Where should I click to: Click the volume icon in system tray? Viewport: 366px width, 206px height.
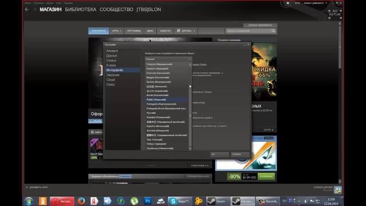click(305, 201)
